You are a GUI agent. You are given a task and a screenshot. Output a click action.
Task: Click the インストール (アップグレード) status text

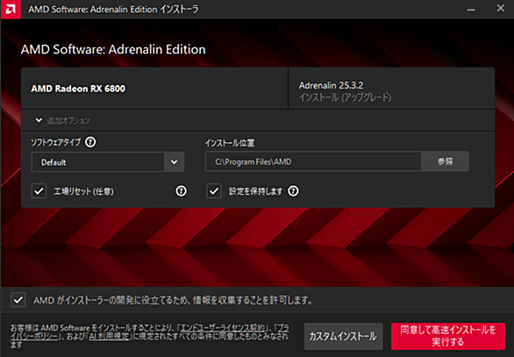(345, 97)
